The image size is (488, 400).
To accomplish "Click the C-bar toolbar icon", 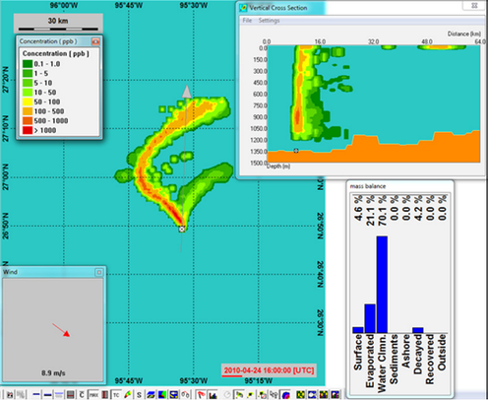I will click(82, 395).
